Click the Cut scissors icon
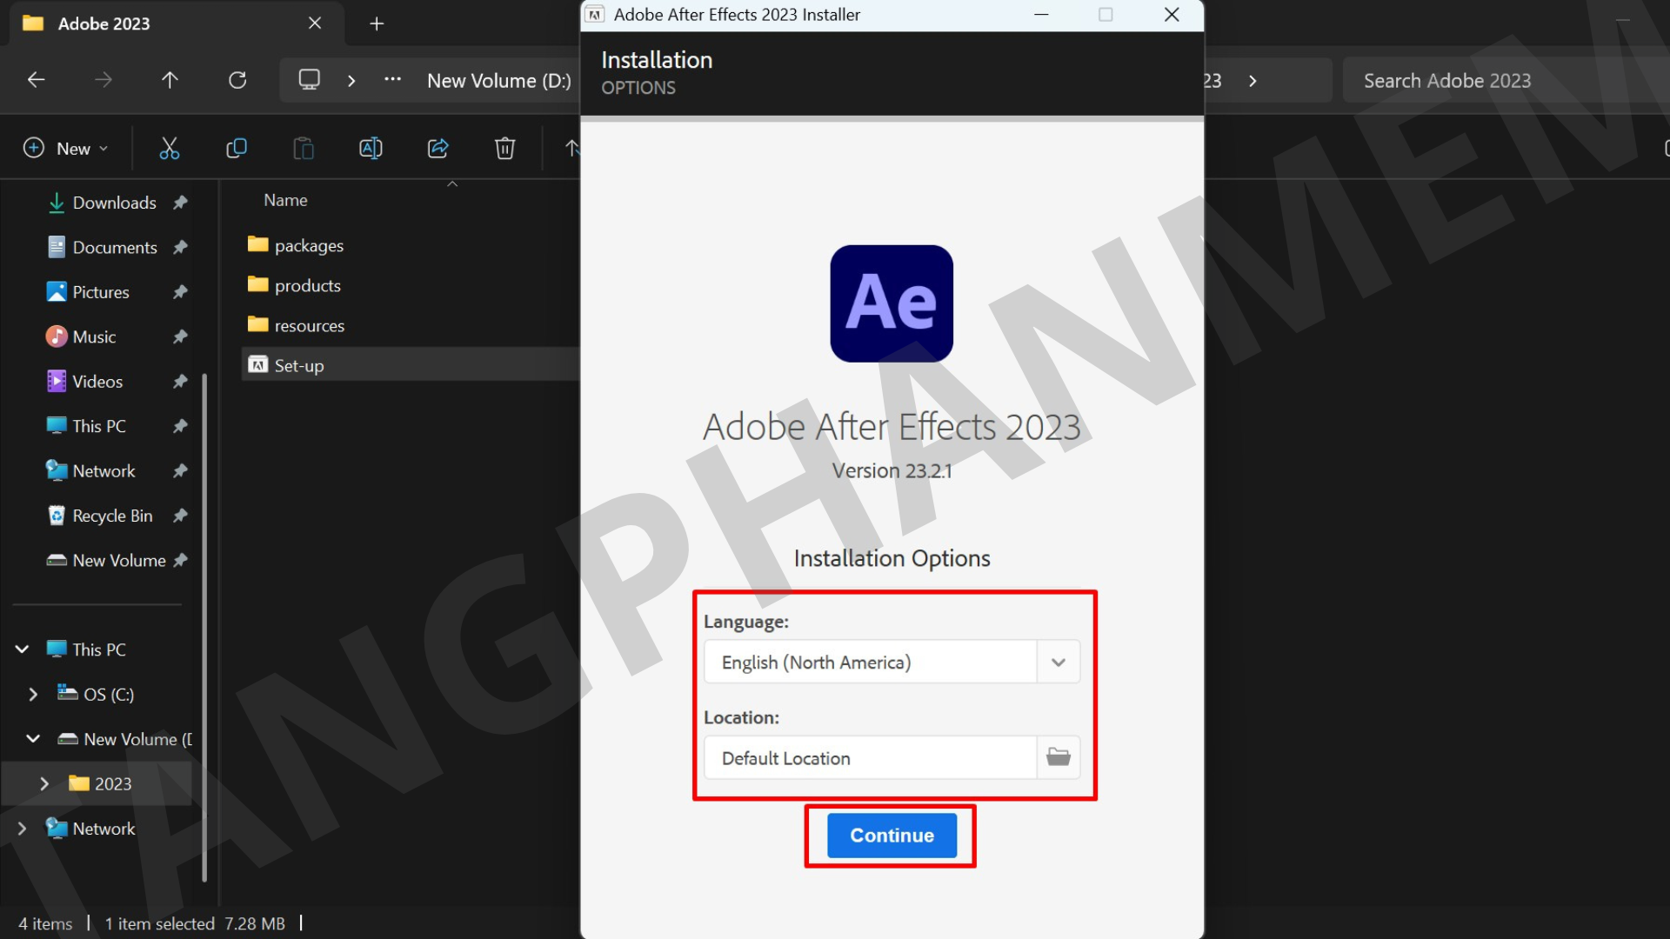This screenshot has height=939, width=1670. tap(169, 149)
